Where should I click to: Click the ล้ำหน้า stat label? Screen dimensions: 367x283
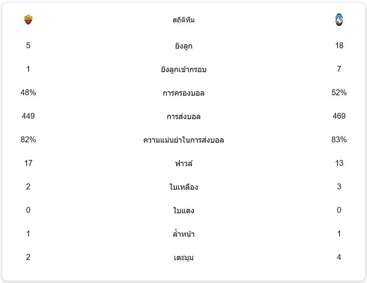(x=183, y=234)
